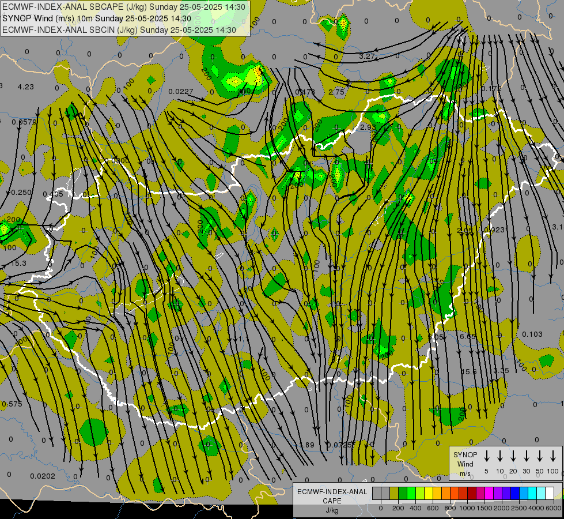Click the 2.75 value on the map
This screenshot has width=564, height=519.
pyautogui.click(x=336, y=92)
